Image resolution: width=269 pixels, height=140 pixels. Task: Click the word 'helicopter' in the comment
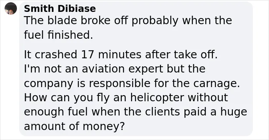click(157, 98)
